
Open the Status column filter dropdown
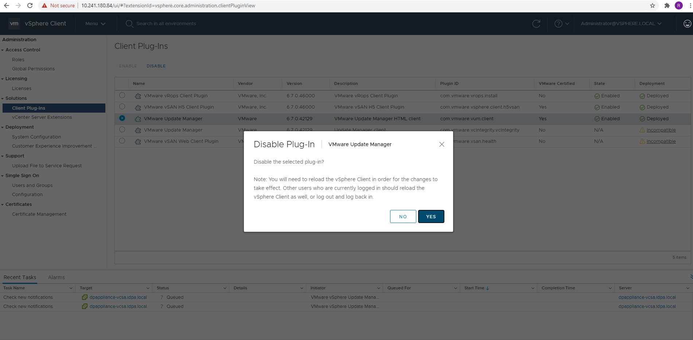click(225, 288)
